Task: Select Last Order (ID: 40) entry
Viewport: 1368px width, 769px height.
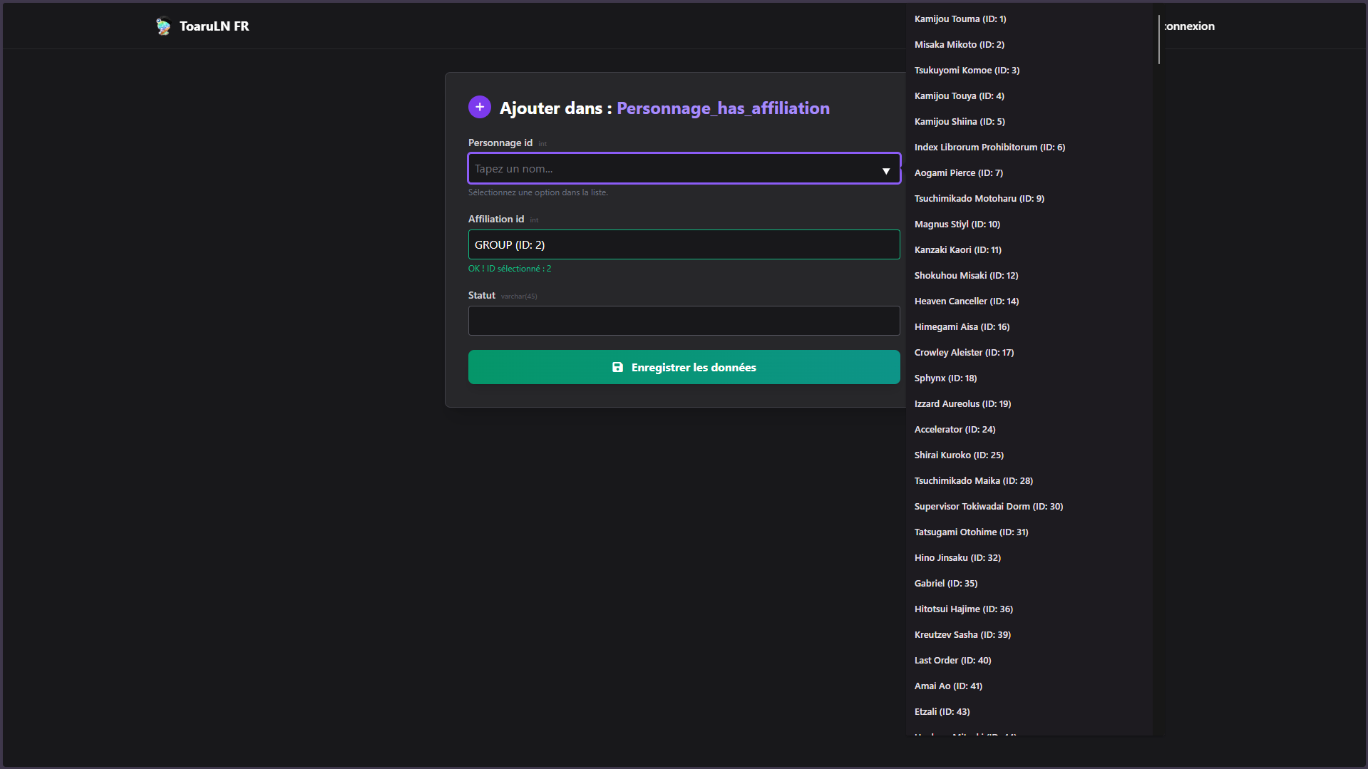Action: tap(952, 661)
